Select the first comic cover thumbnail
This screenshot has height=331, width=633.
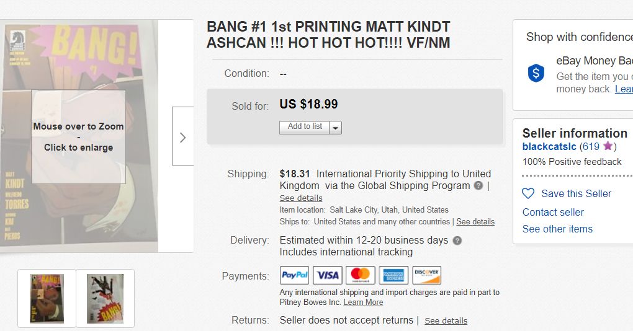pyautogui.click(x=47, y=298)
